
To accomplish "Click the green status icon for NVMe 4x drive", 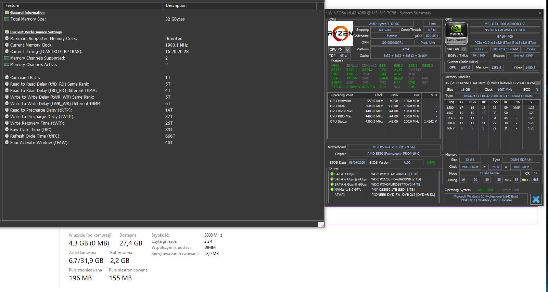I will (332, 189).
